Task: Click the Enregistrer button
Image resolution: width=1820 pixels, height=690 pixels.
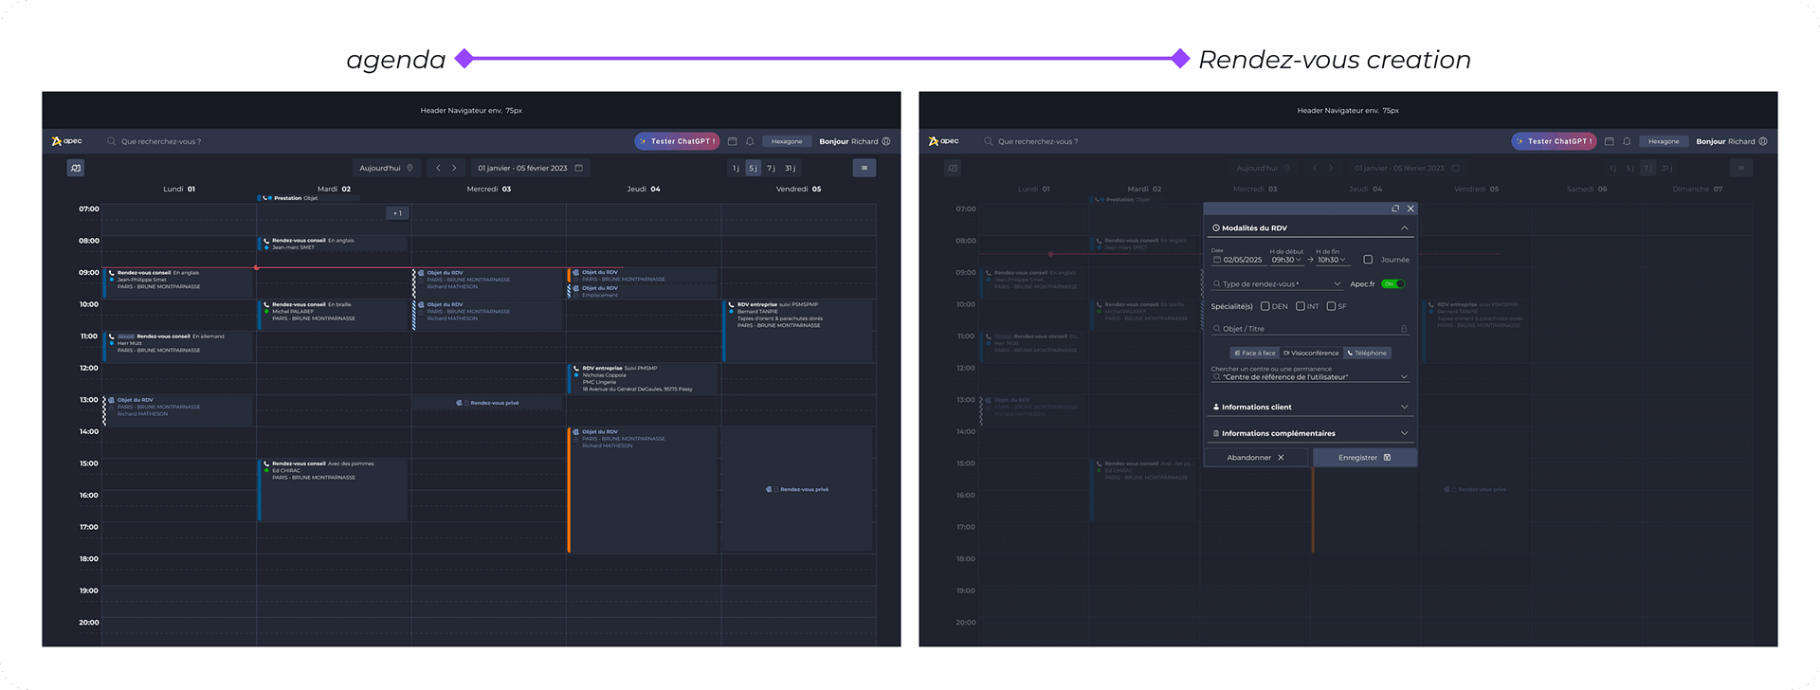Action: pyautogui.click(x=1364, y=458)
